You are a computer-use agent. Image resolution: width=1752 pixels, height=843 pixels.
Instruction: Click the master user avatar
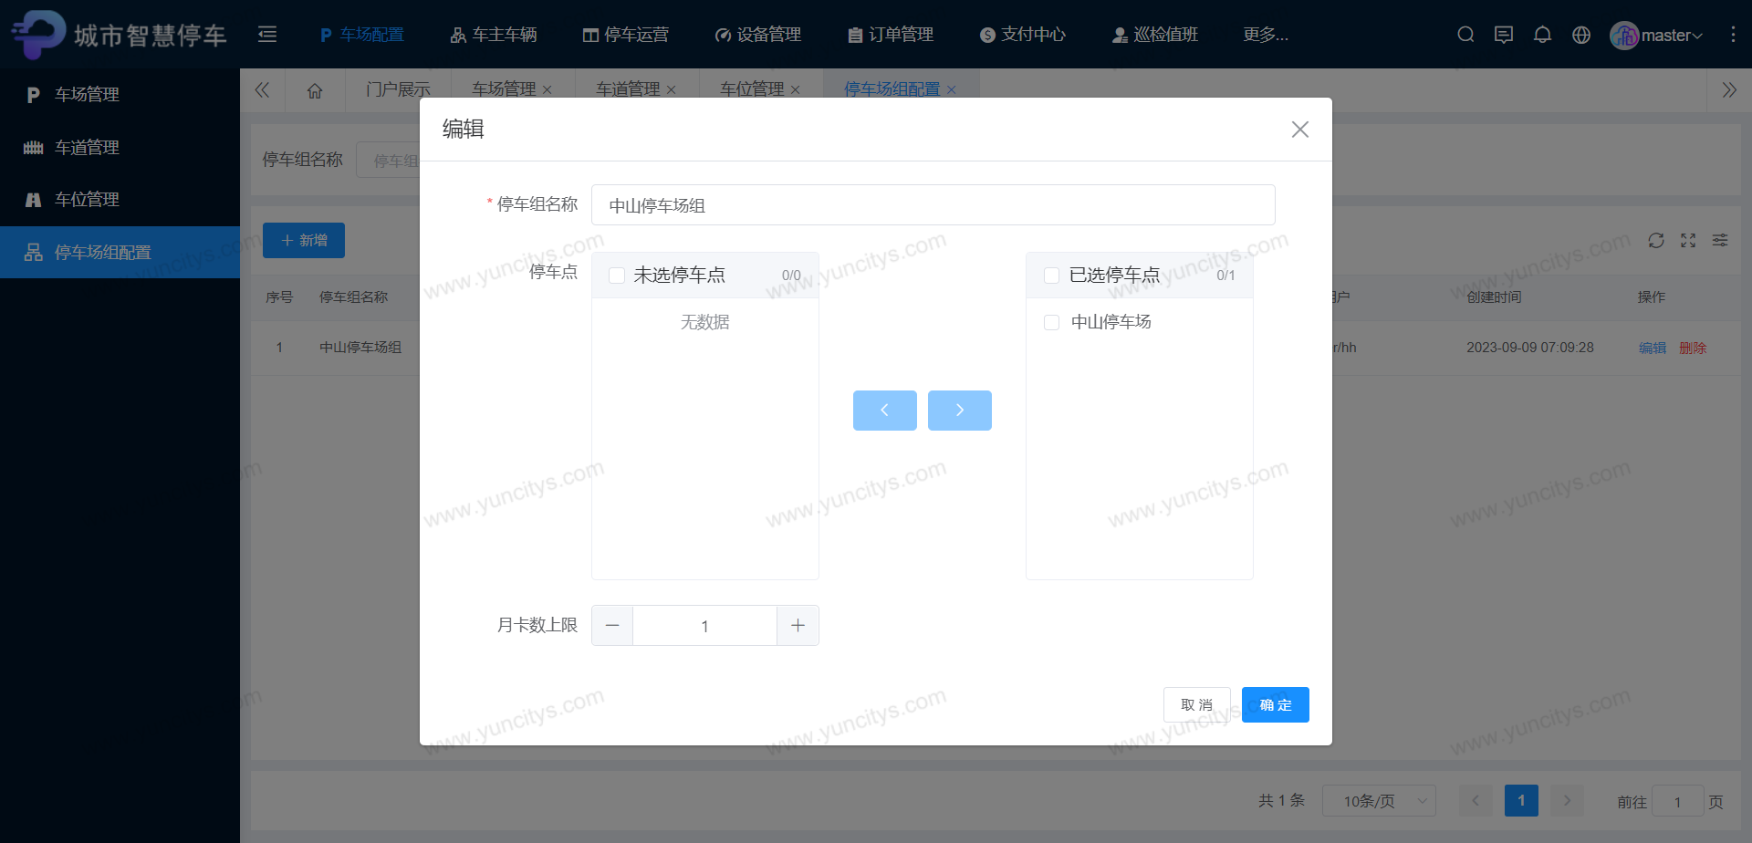1624,36
